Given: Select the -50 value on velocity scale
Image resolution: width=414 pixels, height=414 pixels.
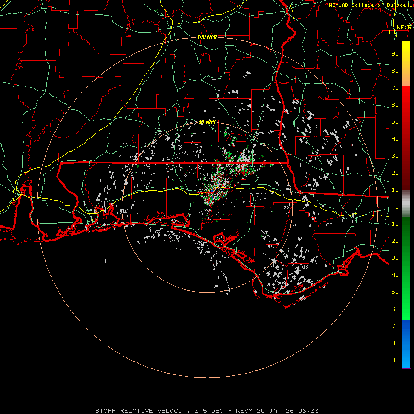Looking at the screenshot, I should tap(393, 292).
